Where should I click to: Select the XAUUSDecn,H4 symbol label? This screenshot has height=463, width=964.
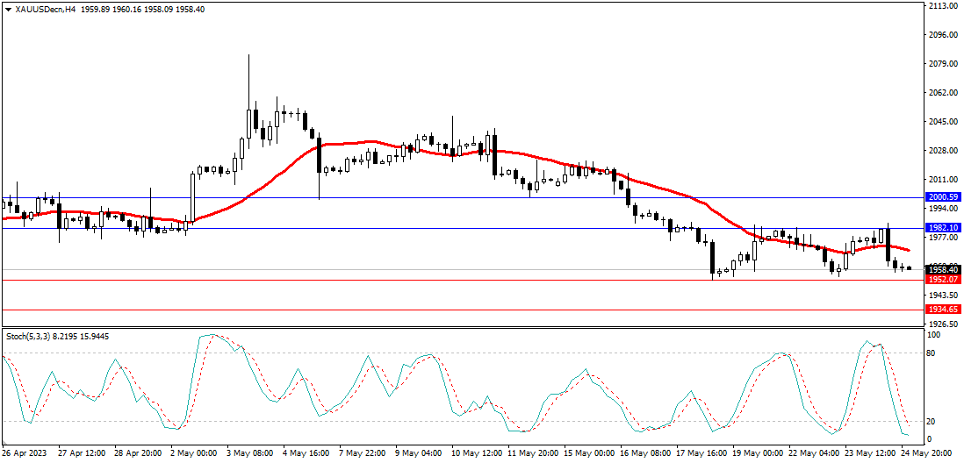(x=44, y=10)
